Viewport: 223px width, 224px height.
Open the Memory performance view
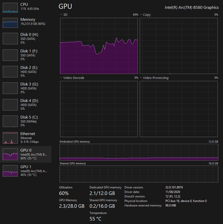click(x=26, y=23)
